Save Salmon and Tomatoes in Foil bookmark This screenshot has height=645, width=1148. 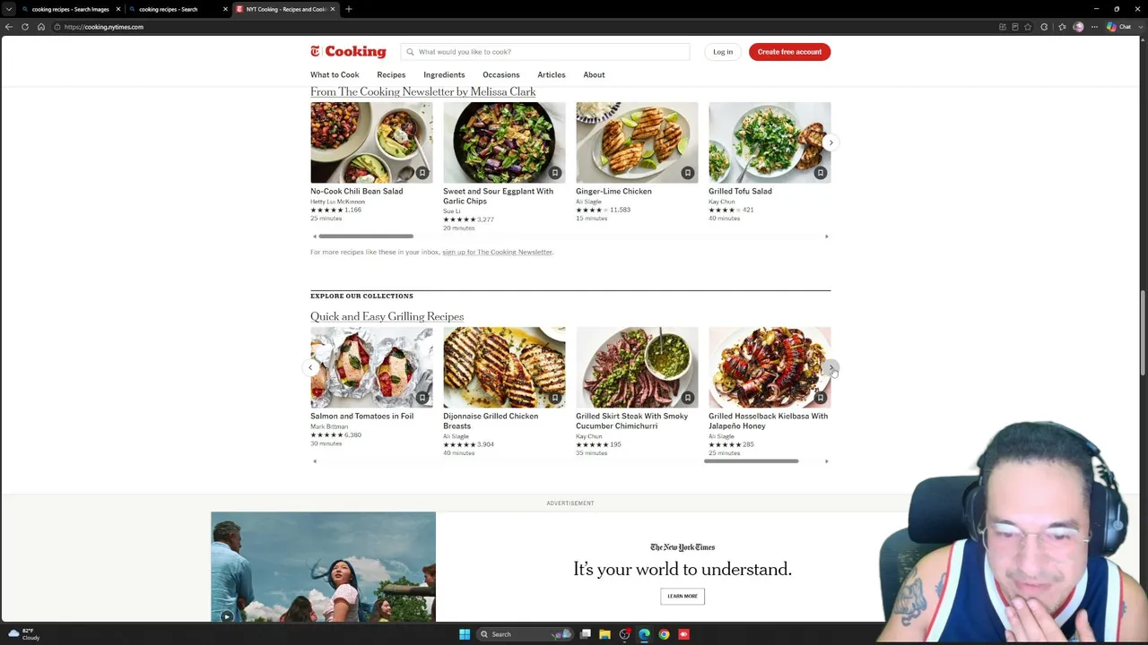pyautogui.click(x=422, y=398)
